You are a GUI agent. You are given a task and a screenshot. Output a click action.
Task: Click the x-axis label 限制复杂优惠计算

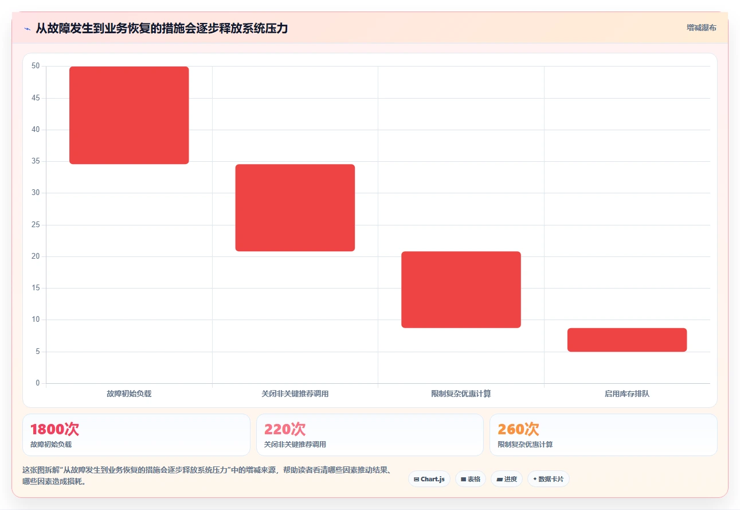pyautogui.click(x=461, y=394)
